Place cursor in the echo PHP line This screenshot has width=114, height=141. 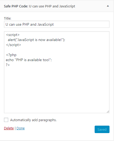pos(29,60)
